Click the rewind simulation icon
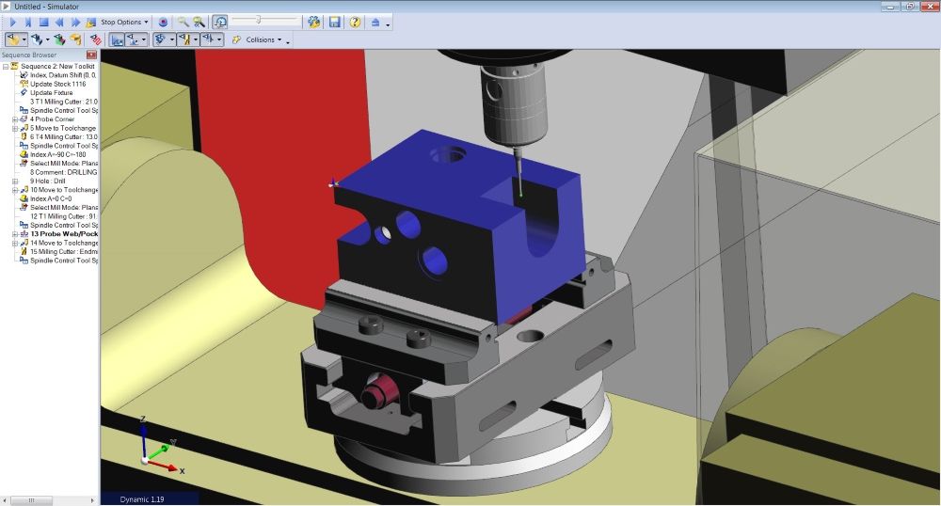This screenshot has width=941, height=506. [x=59, y=22]
